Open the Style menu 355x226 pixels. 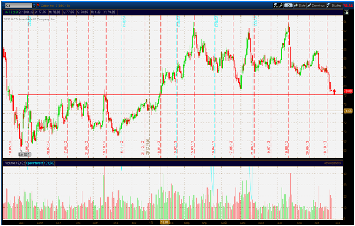pyautogui.click(x=300, y=6)
